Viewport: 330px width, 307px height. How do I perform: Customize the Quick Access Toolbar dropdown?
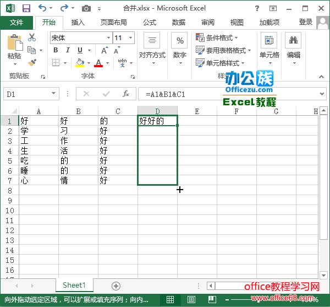coord(100,9)
